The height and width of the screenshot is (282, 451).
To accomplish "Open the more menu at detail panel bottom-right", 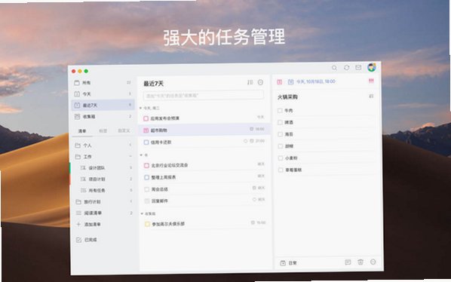I will [x=373, y=262].
